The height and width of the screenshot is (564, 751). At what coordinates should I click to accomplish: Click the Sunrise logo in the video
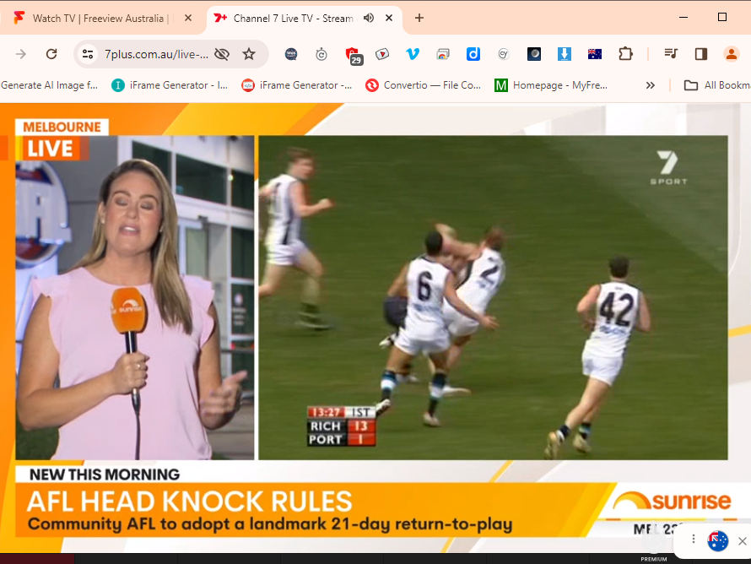click(672, 502)
